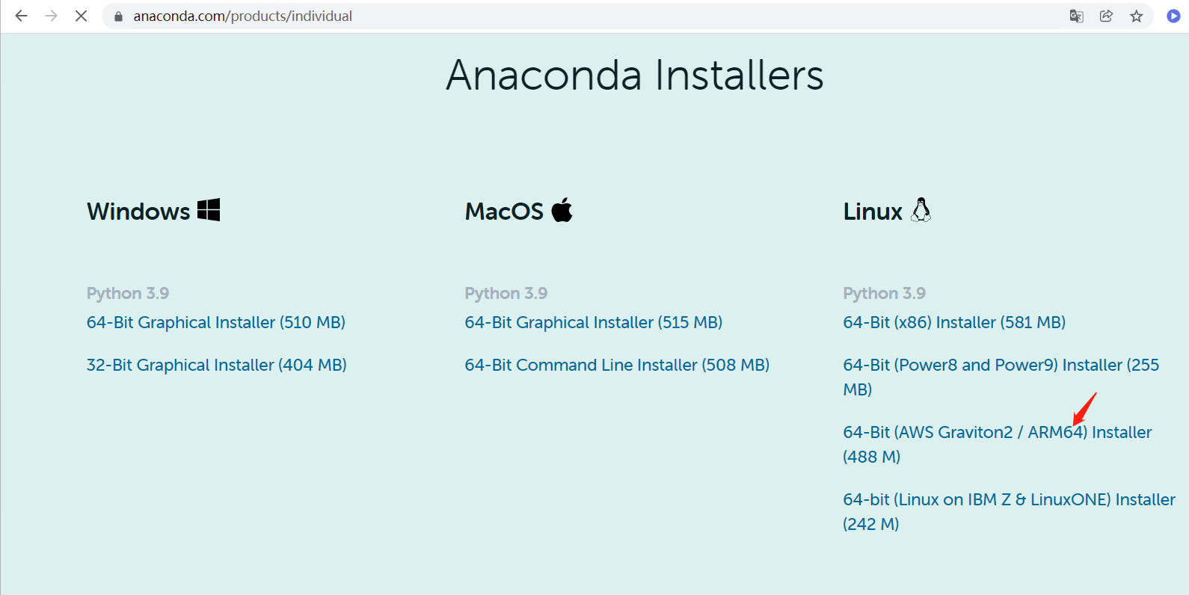
Task: Click the share page icon
Action: (1106, 16)
